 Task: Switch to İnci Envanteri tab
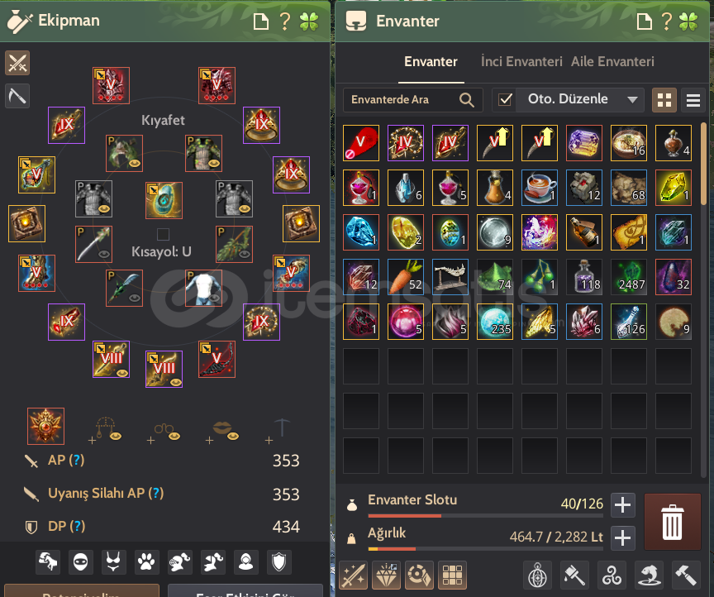click(521, 61)
